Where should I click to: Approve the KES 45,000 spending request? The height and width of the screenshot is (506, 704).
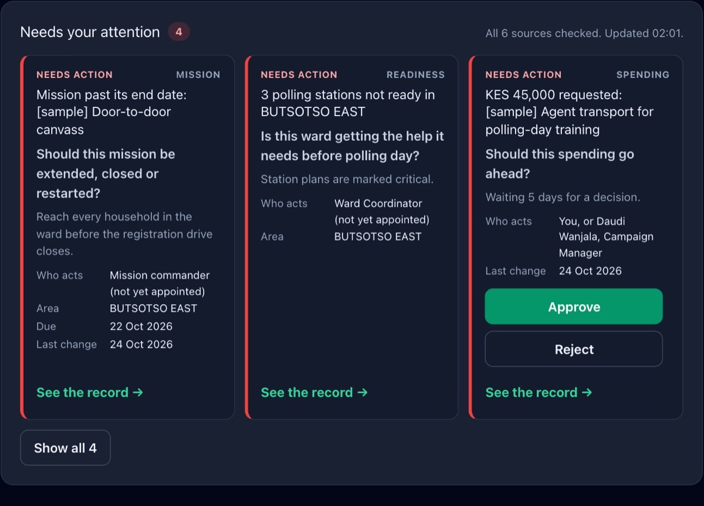(x=574, y=306)
